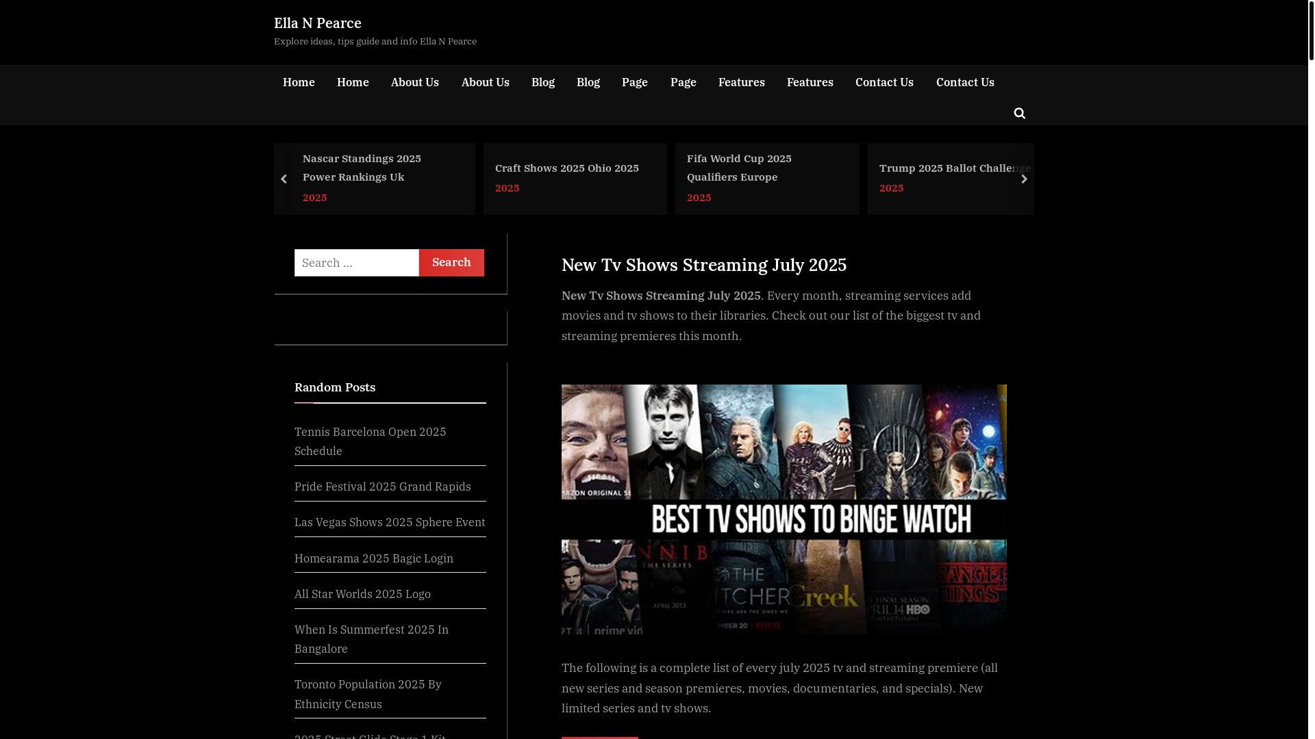Click the Random Posts widget heading
This screenshot has height=739, width=1315.
click(335, 387)
